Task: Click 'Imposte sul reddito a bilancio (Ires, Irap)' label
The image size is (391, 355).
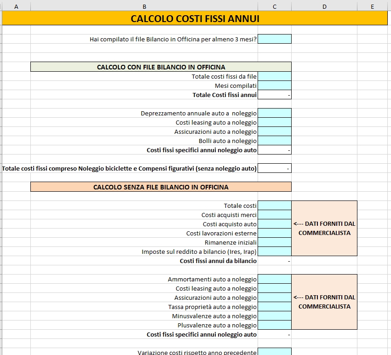Action: (199, 252)
